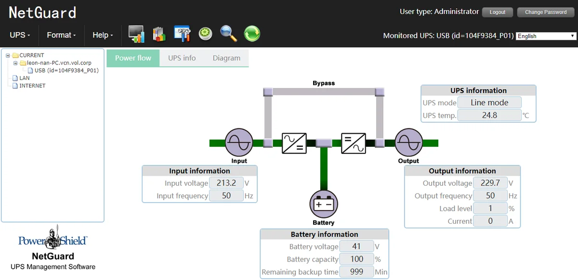Viewport: 578px width, 280px height.
Task: Click the books and chart toolbar icon
Action: (x=159, y=34)
